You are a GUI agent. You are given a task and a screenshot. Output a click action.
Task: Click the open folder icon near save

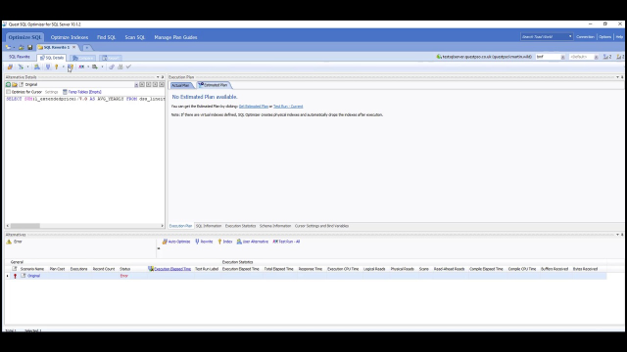(22, 47)
